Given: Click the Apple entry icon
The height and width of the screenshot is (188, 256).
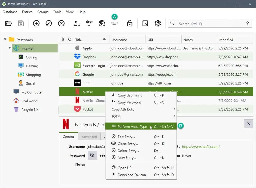Looking at the screenshot, I should pos(77,48).
